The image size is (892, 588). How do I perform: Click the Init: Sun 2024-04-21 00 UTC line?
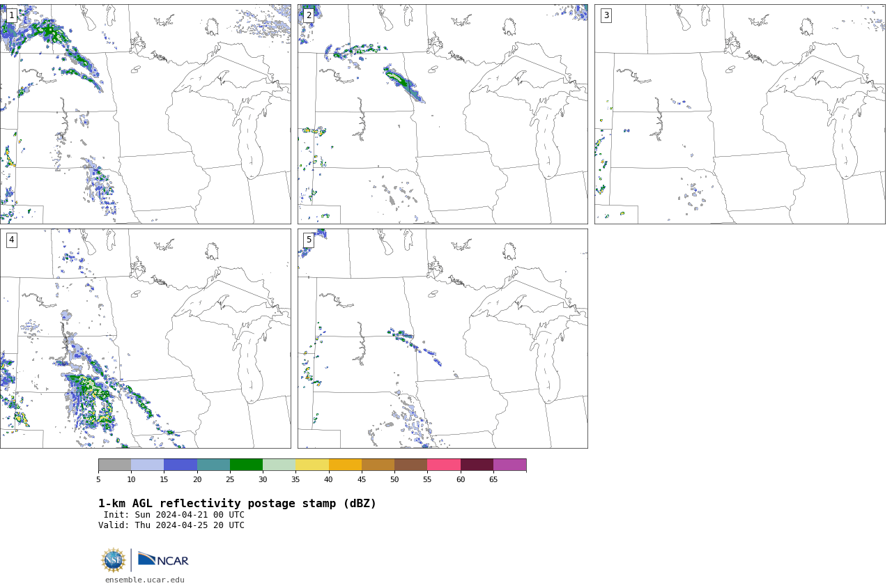(x=174, y=515)
